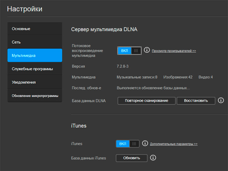
Task: Select the Мультимедиа tab
Action: 35,55
